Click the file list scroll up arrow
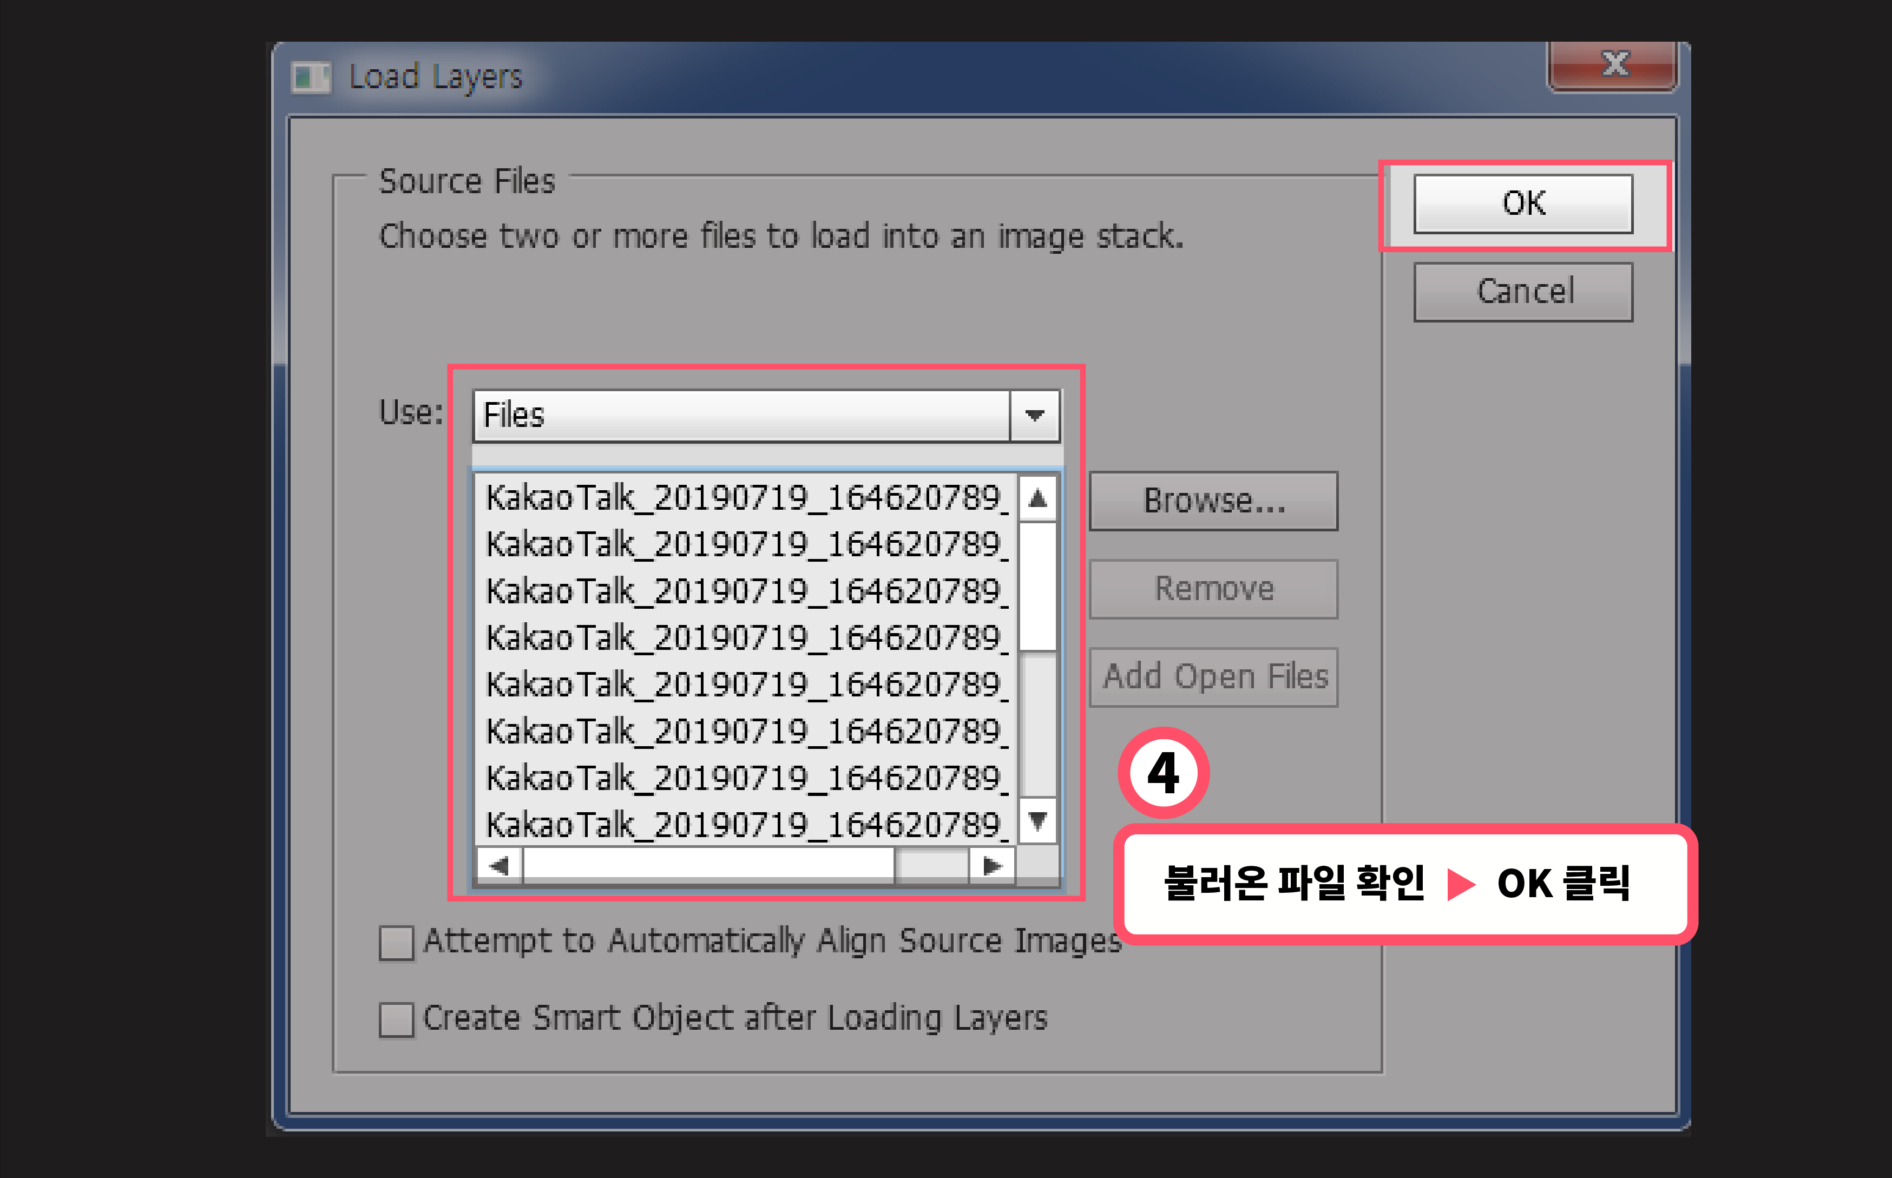The width and height of the screenshot is (1892, 1178). tap(1037, 498)
